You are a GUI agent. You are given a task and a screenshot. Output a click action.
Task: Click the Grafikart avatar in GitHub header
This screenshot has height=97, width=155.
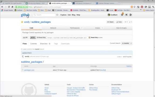tap(109, 15)
